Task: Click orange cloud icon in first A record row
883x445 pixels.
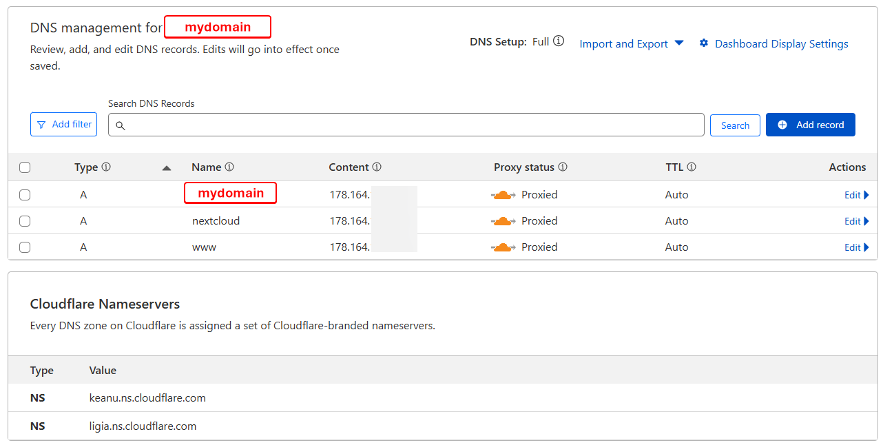Action: (503, 195)
